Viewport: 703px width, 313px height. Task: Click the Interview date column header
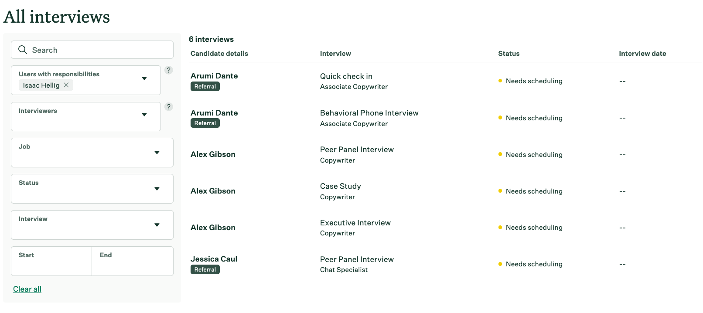tap(642, 54)
